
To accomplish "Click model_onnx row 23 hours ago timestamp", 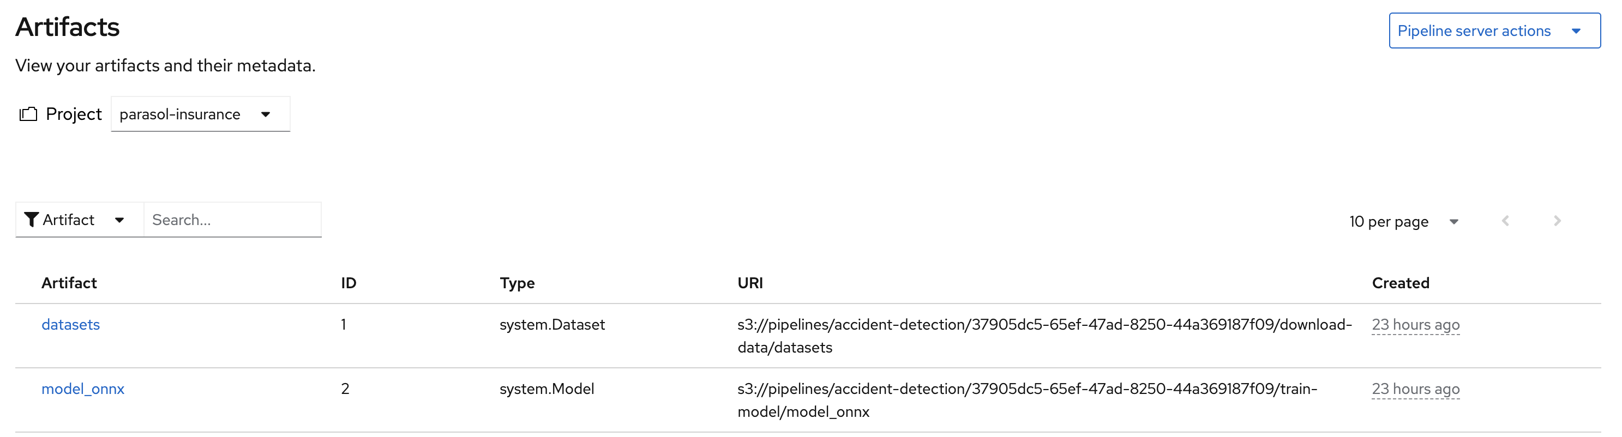I will coord(1415,389).
